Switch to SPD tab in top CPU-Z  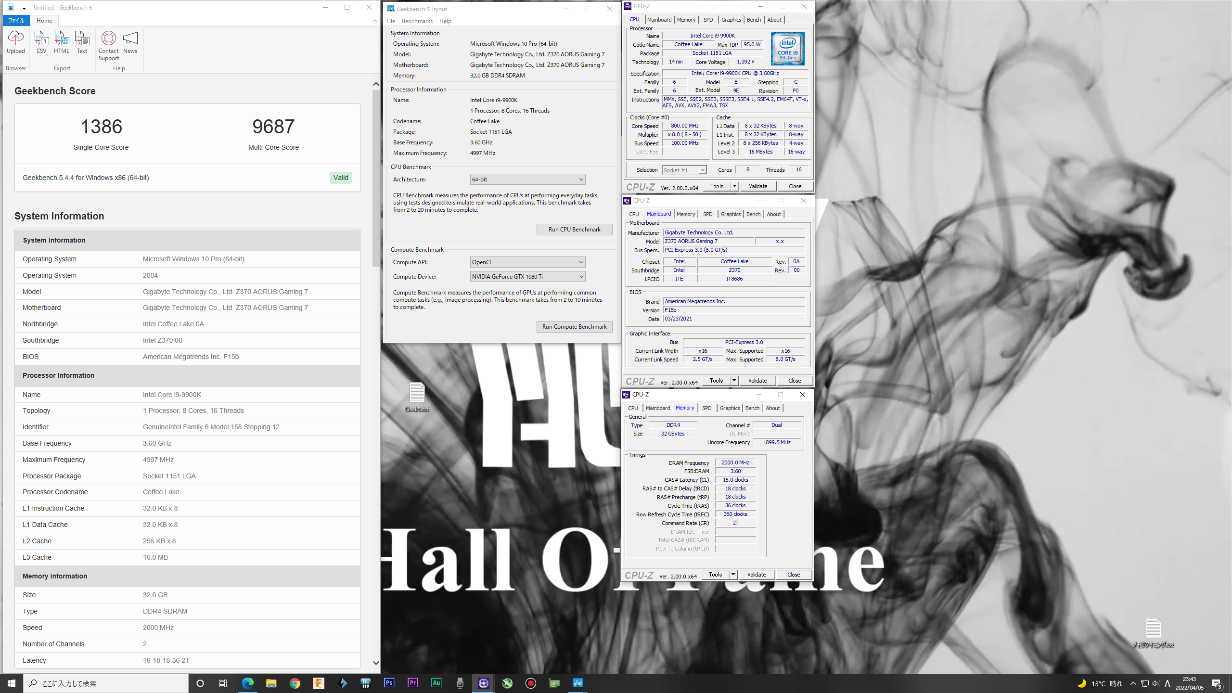click(708, 20)
